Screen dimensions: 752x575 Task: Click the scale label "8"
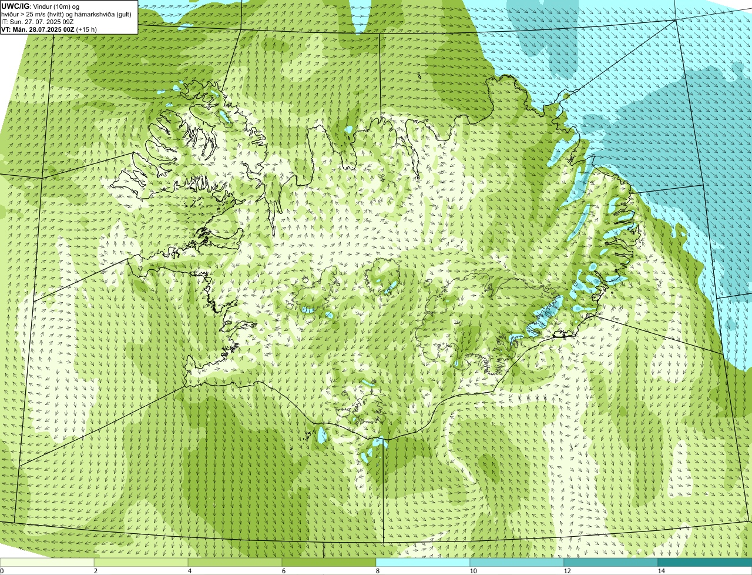pos(377,571)
